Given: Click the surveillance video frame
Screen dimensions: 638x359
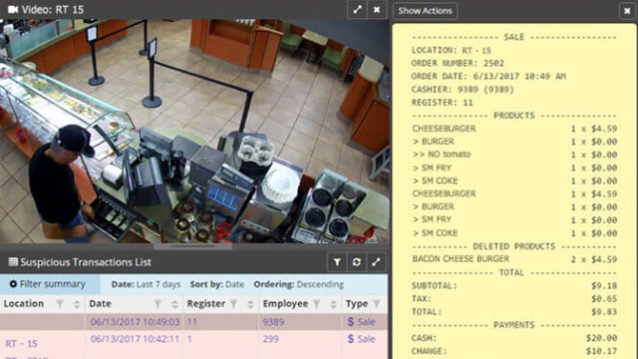Looking at the screenshot, I should point(194,131).
